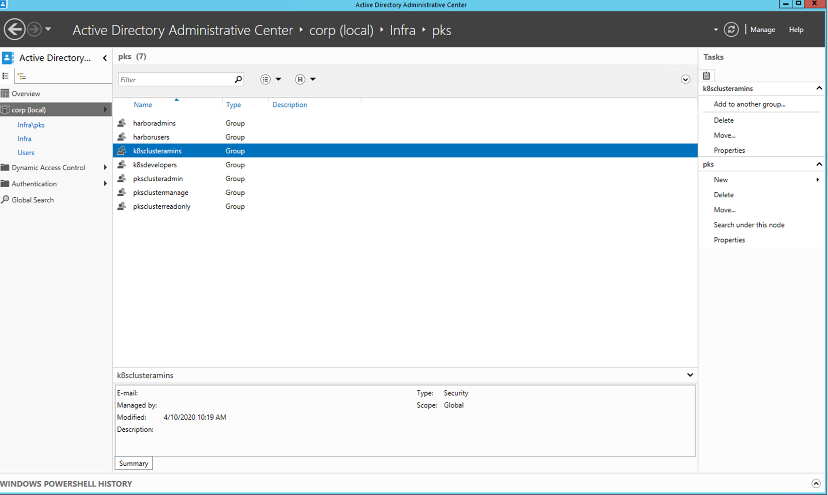Expand the corp (local) arrow
The height and width of the screenshot is (495, 828).
coord(105,109)
